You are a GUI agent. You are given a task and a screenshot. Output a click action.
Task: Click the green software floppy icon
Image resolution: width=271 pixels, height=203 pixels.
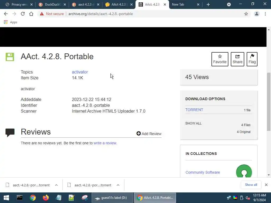tap(10, 57)
